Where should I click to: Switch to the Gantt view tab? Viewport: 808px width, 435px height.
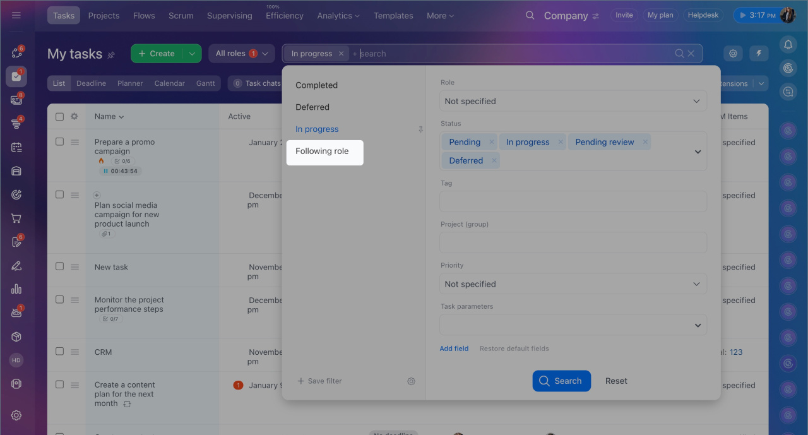click(x=206, y=83)
